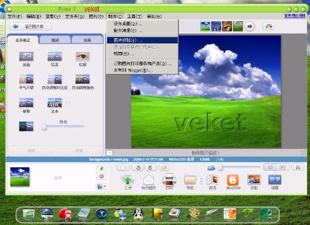
Task: Open the 文本 text tool
Action: [x=55, y=103]
